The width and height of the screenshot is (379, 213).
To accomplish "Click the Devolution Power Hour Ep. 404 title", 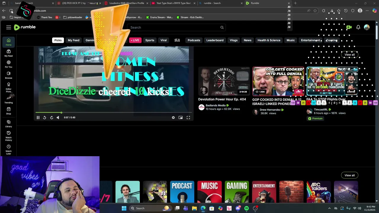I will 222,99.
